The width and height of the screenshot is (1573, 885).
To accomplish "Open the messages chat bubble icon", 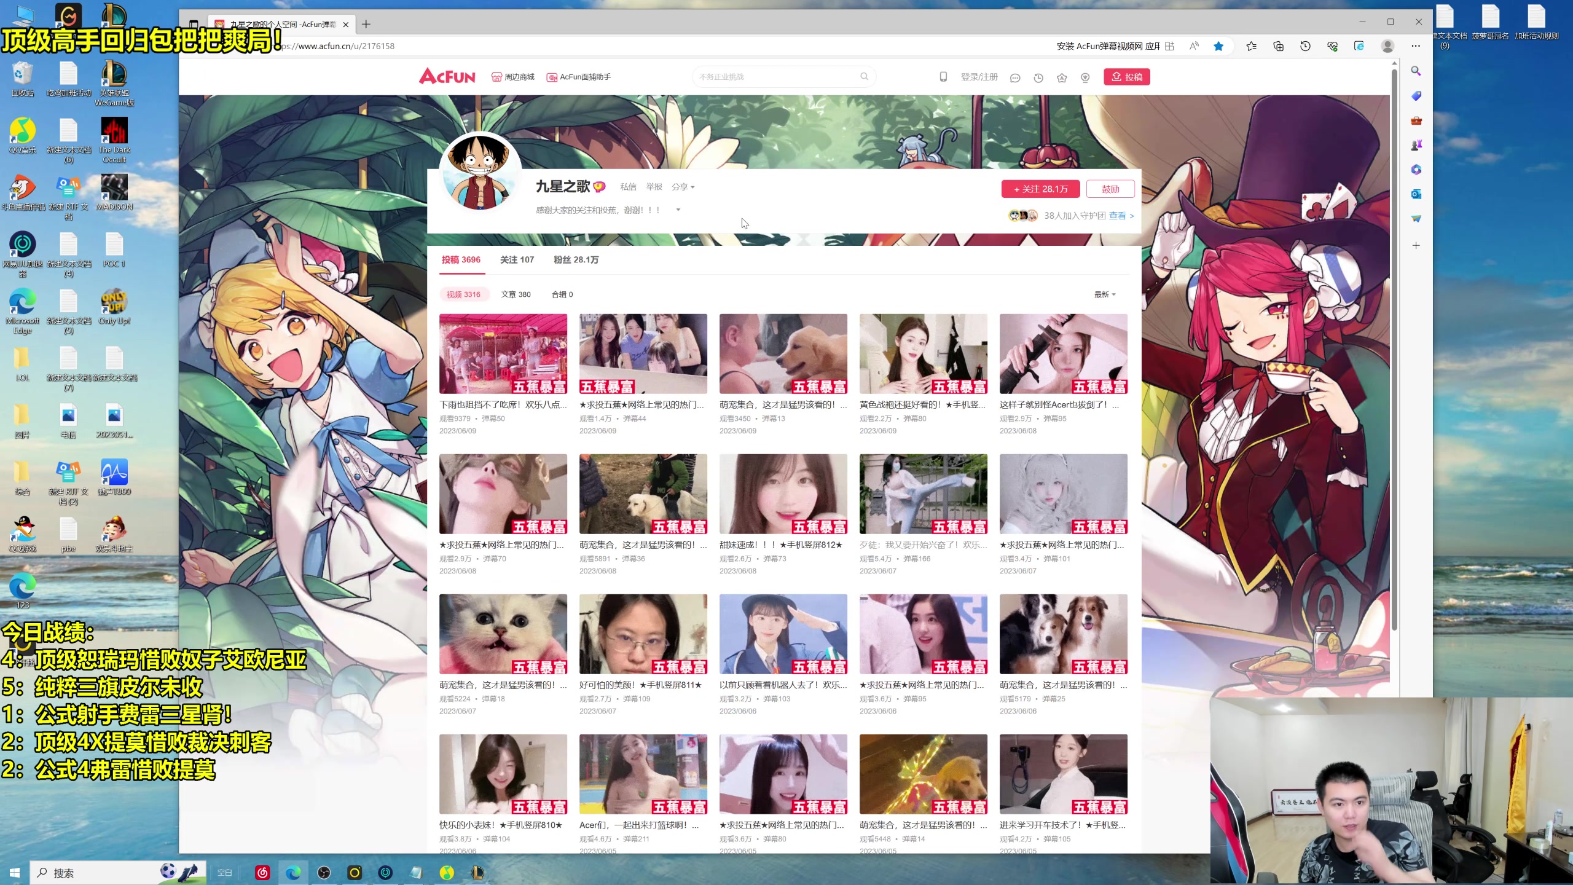I will tap(1015, 78).
